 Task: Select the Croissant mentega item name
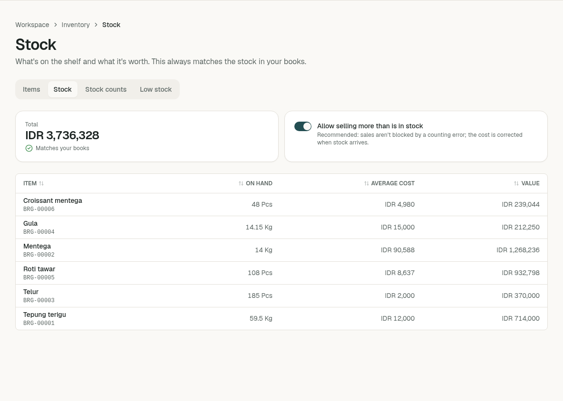click(x=53, y=200)
